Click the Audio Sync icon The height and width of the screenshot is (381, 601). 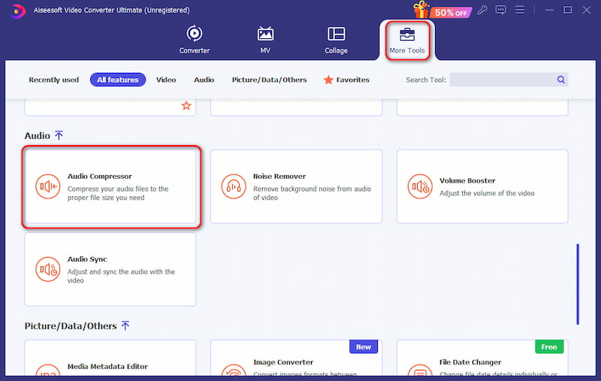pos(48,270)
